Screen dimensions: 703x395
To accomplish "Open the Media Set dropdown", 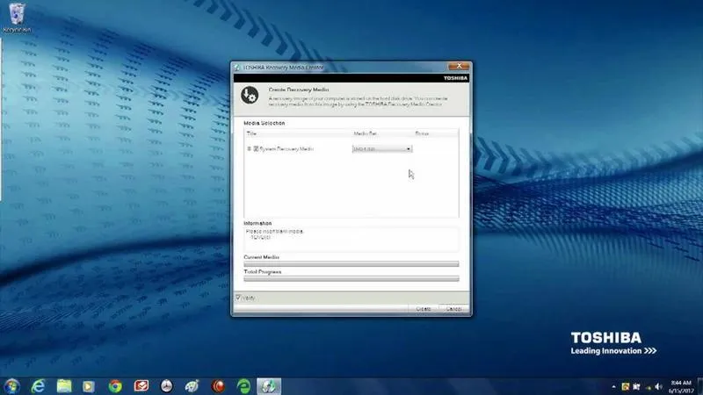I will pyautogui.click(x=382, y=148).
